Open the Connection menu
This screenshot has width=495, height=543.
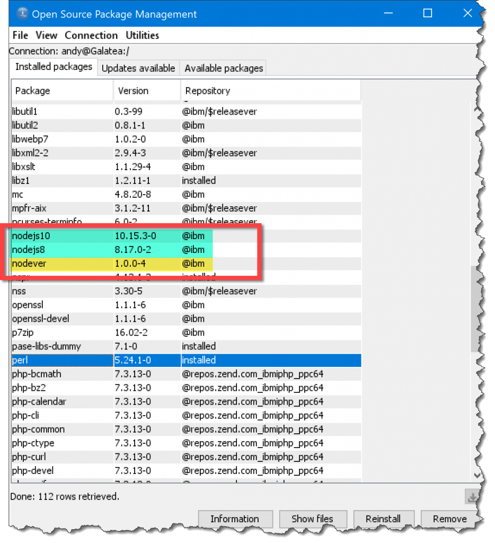point(91,36)
